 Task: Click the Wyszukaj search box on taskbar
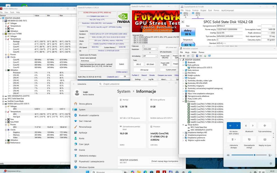107,172
